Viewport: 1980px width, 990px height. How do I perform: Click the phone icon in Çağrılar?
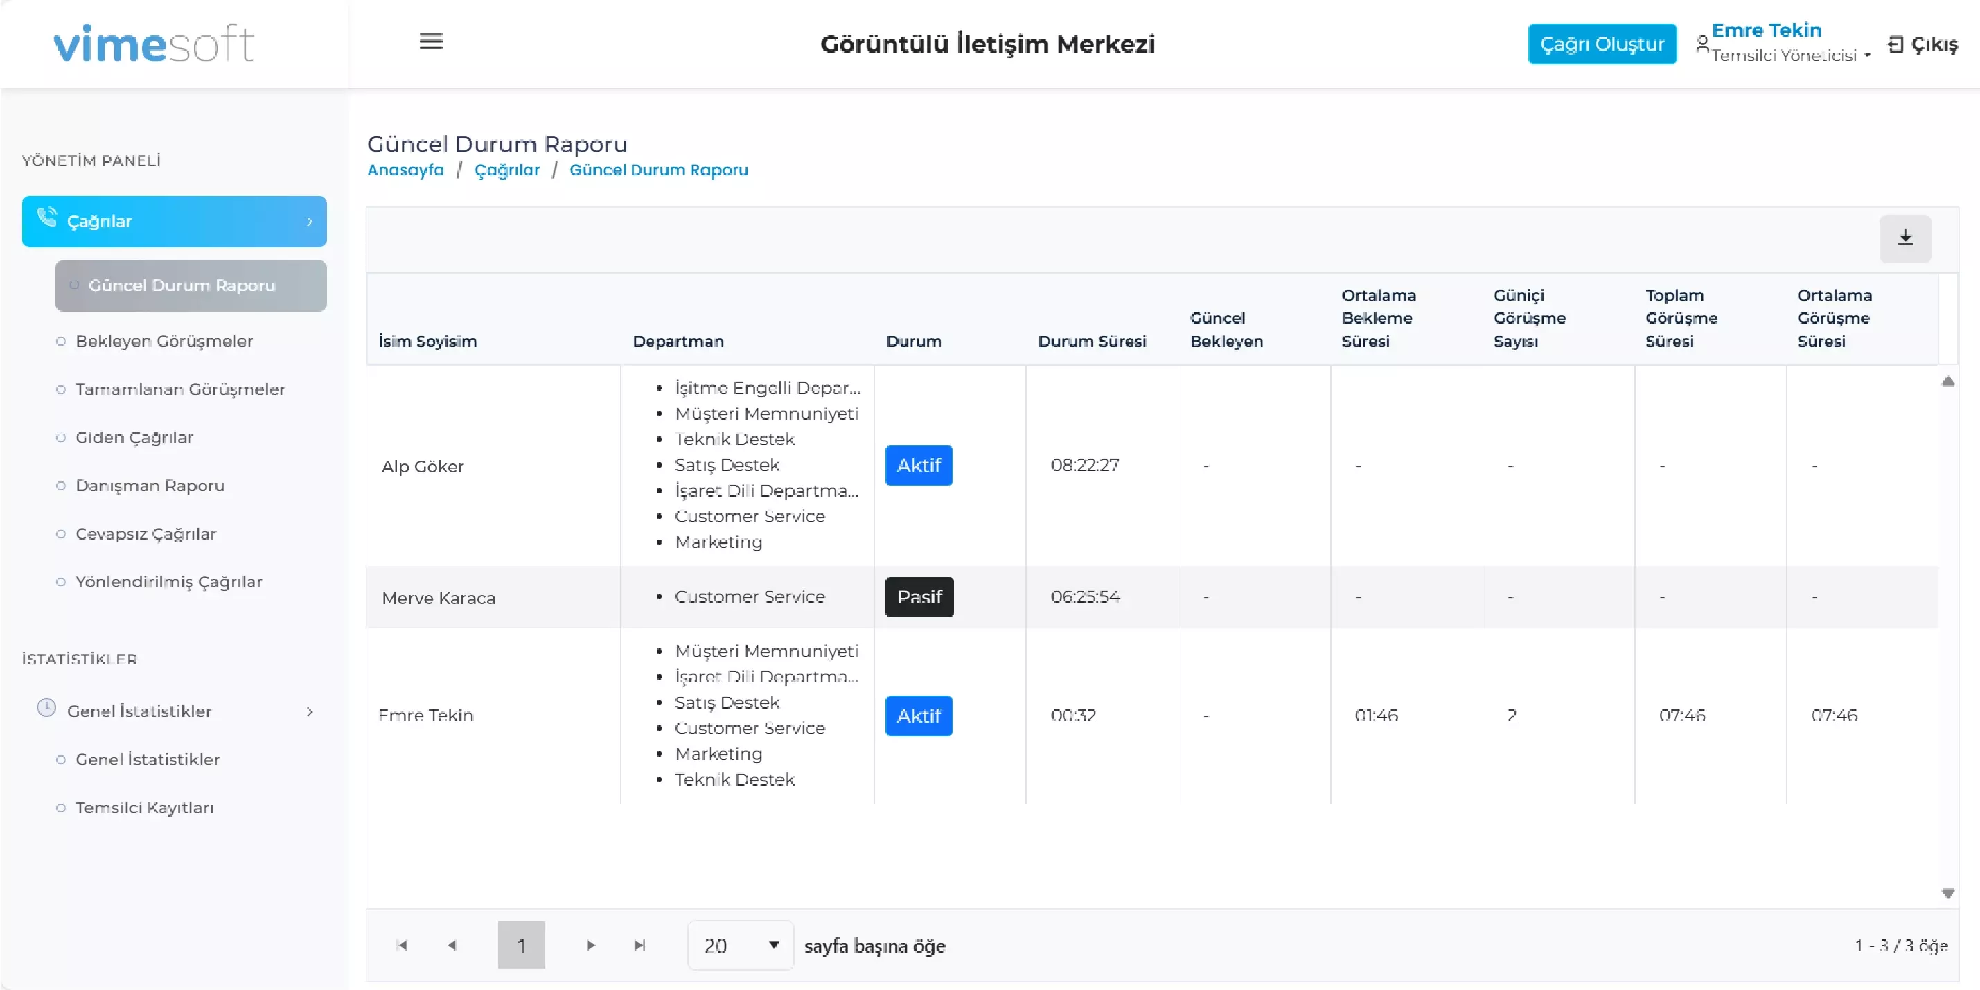47,218
